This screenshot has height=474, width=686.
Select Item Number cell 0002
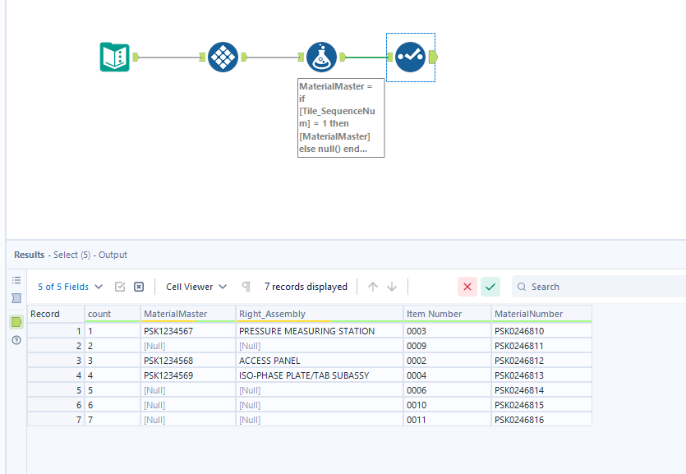pos(447,361)
